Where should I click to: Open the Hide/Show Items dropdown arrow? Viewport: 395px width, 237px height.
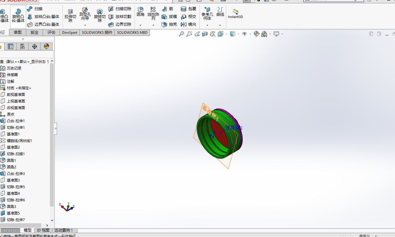250,34
